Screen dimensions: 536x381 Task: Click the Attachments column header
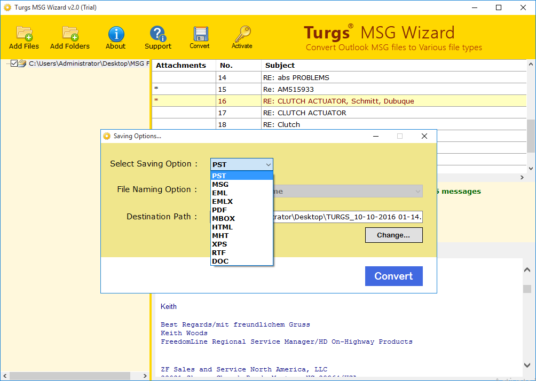pyautogui.click(x=184, y=65)
